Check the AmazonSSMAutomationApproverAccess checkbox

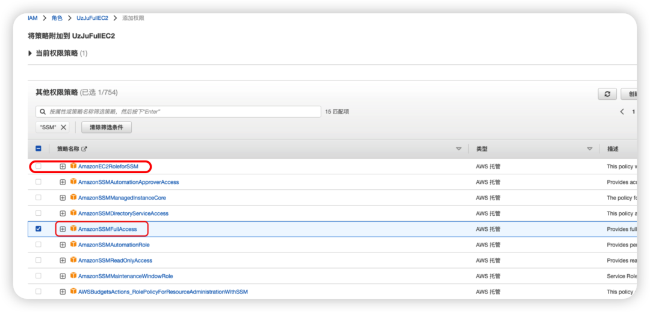(39, 182)
